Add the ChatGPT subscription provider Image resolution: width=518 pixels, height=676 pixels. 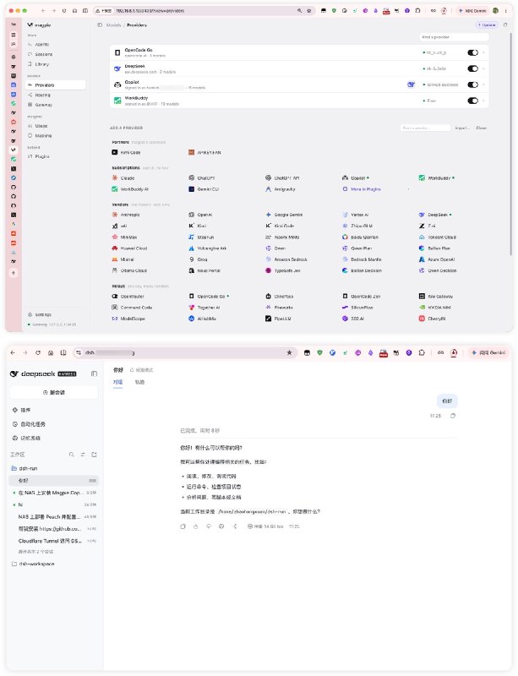point(202,177)
